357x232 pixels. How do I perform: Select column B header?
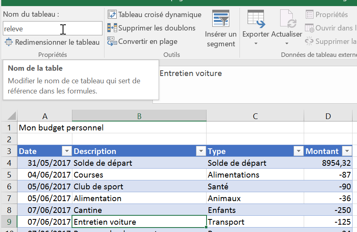(x=139, y=116)
